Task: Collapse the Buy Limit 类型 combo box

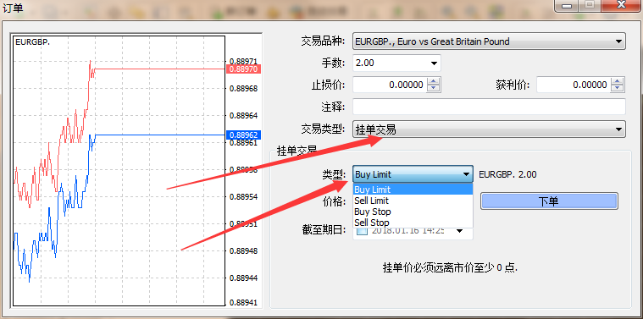Action: coord(413,174)
